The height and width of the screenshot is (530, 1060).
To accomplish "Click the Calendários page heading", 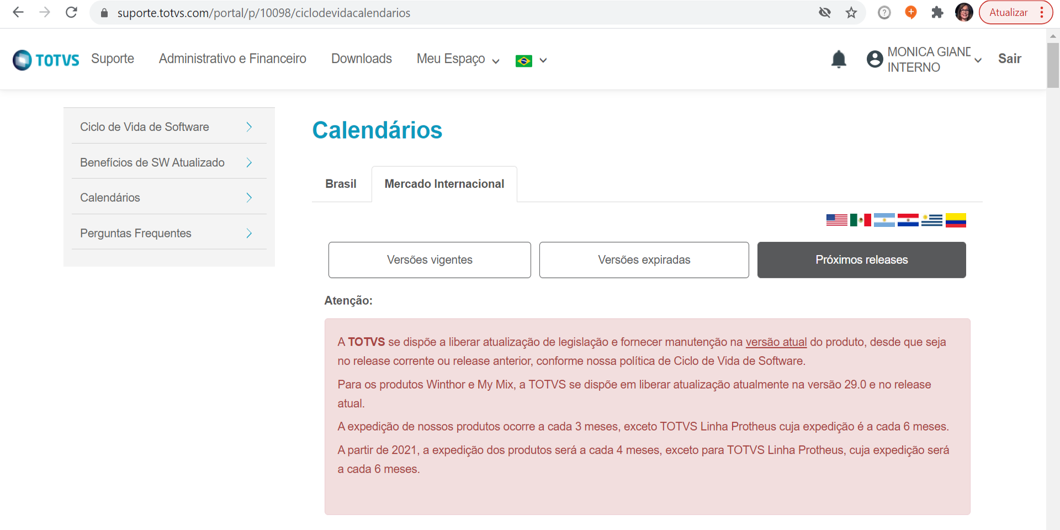I will coord(377,130).
